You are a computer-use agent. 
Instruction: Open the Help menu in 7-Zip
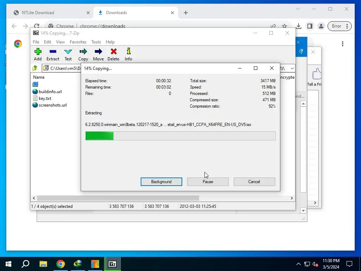pyautogui.click(x=110, y=42)
